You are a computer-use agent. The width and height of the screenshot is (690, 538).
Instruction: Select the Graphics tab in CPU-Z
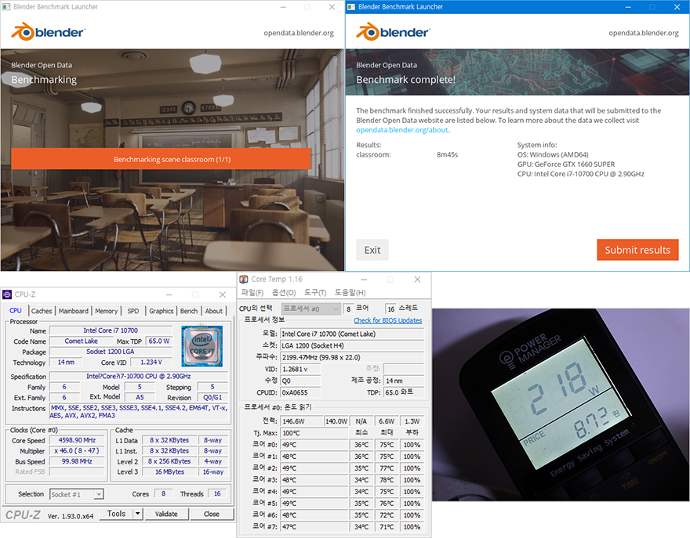click(x=161, y=311)
